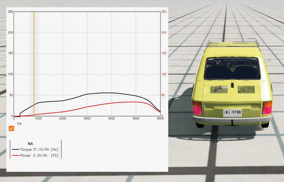
Task: Click the Power 3.19/34 [PS] legend entry
Action: tap(35, 155)
